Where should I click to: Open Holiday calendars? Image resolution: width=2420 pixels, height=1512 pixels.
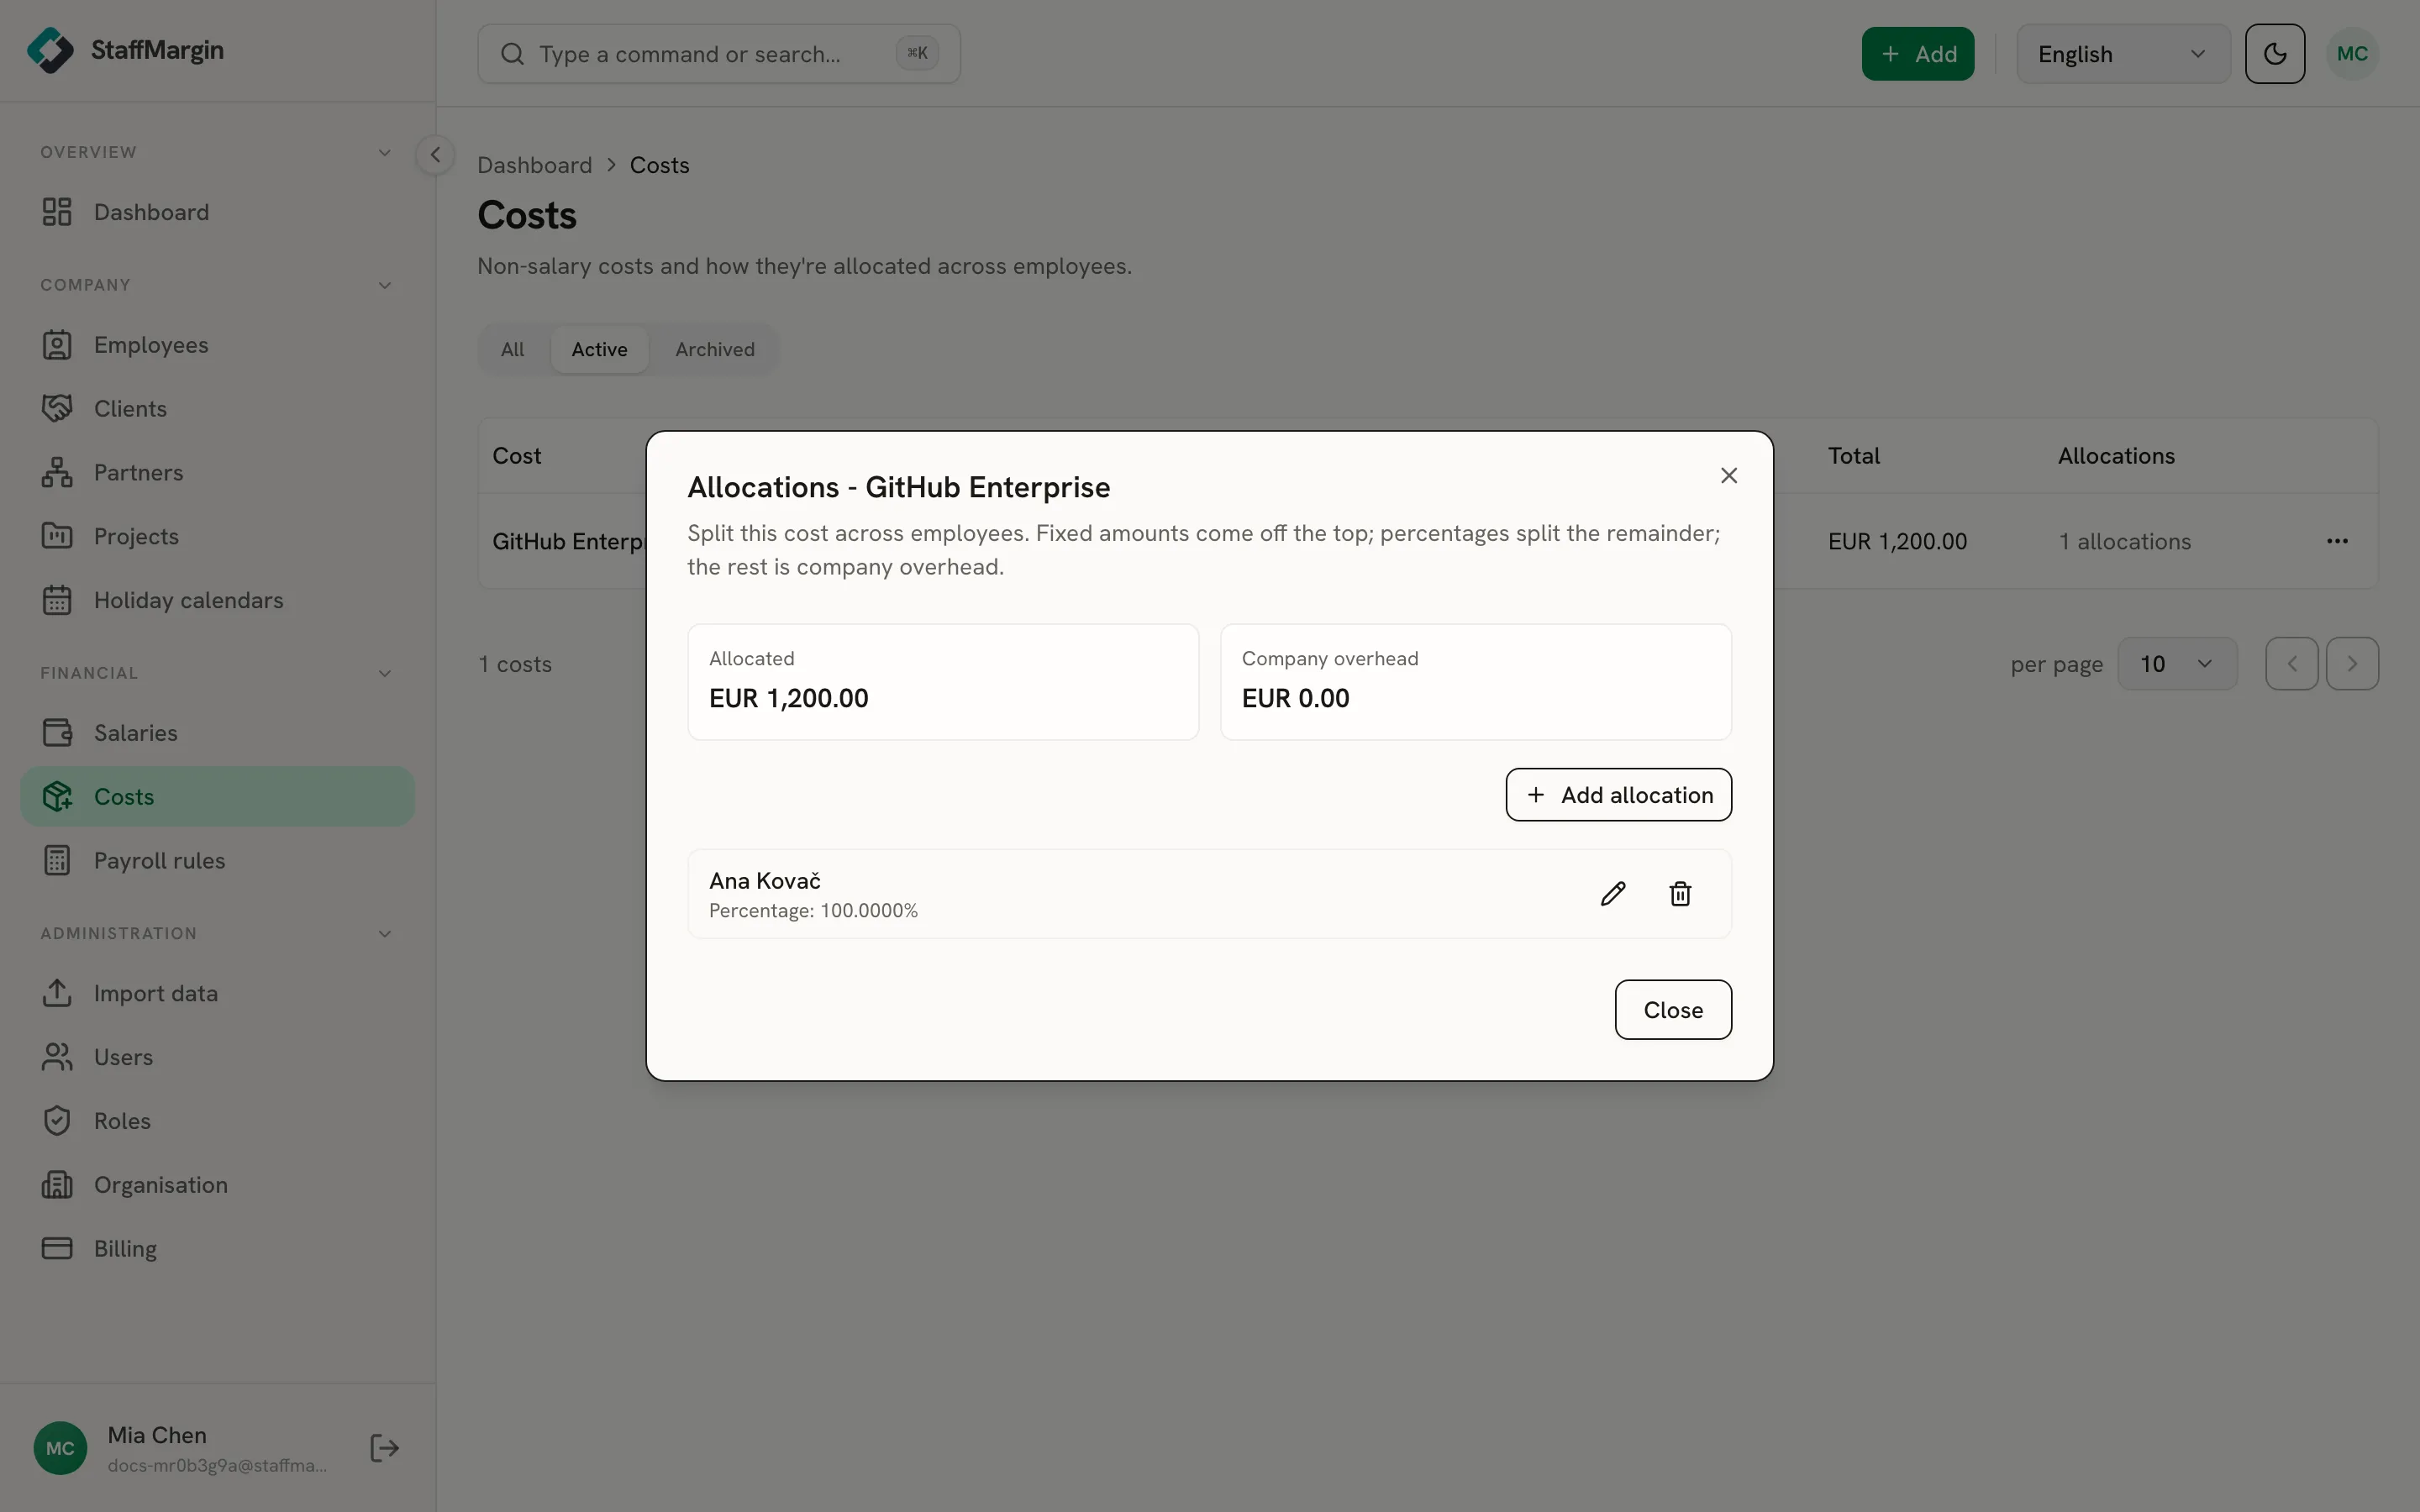[x=217, y=601]
